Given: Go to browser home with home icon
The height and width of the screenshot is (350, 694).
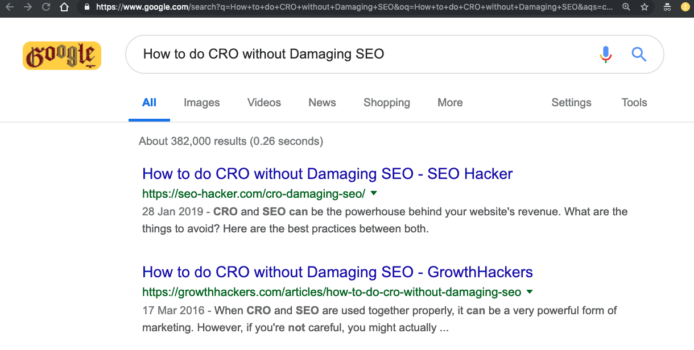Looking at the screenshot, I should coord(64,7).
